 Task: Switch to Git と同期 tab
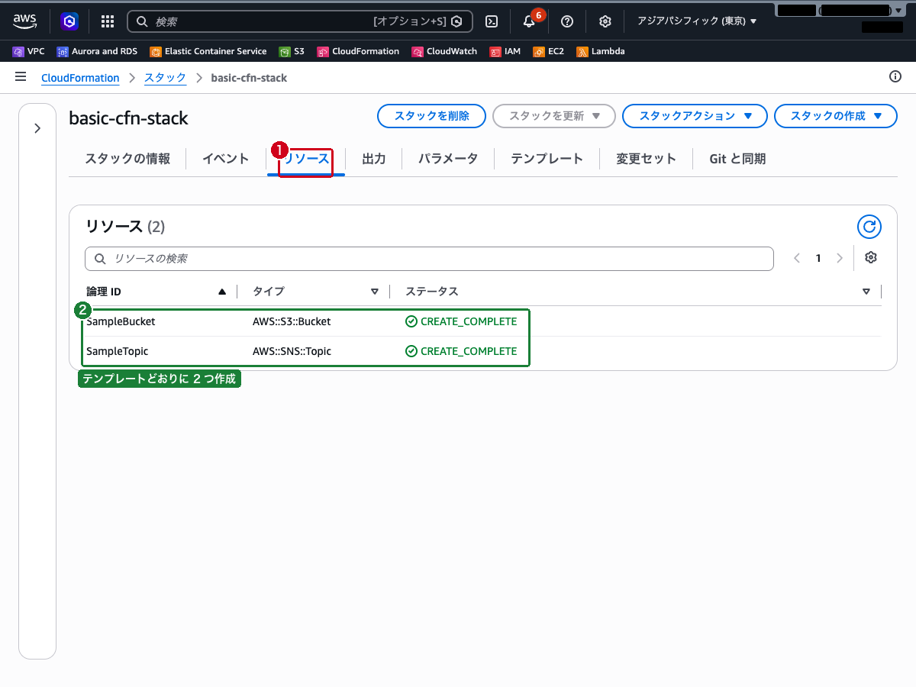pos(737,159)
